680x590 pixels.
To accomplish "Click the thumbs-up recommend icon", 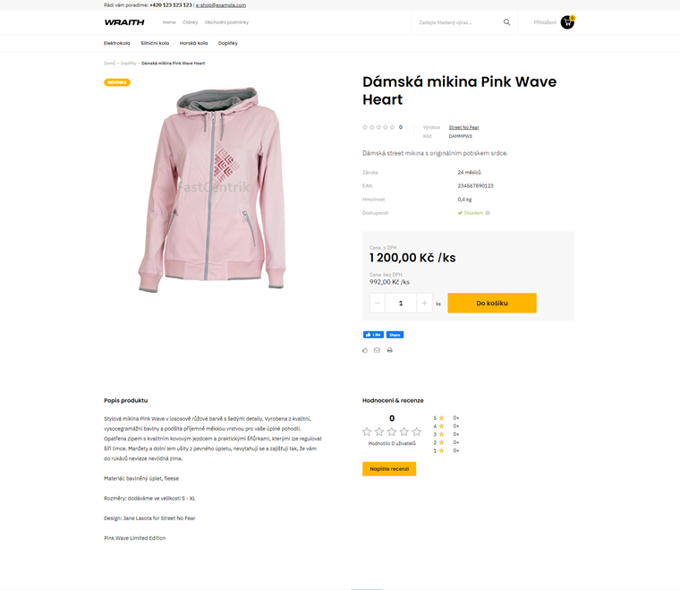I will 365,350.
